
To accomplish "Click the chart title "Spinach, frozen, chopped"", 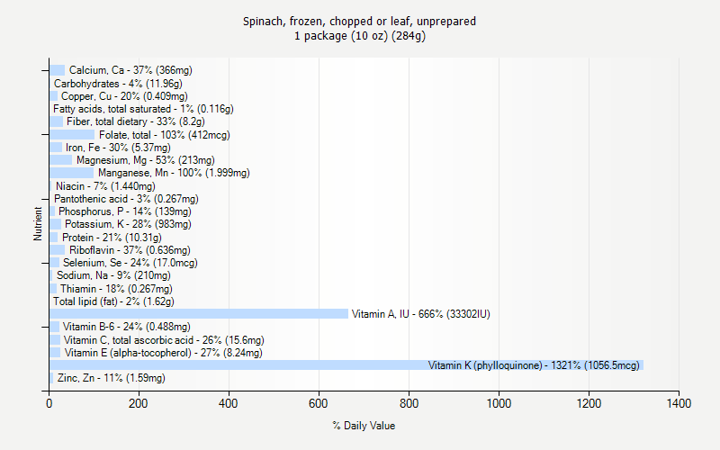I will 360,21.
